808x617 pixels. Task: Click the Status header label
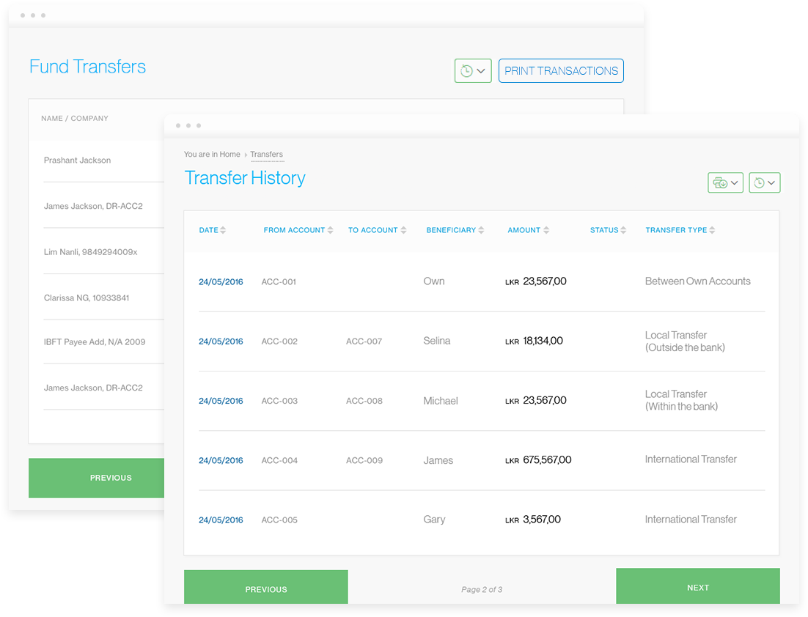coord(604,230)
